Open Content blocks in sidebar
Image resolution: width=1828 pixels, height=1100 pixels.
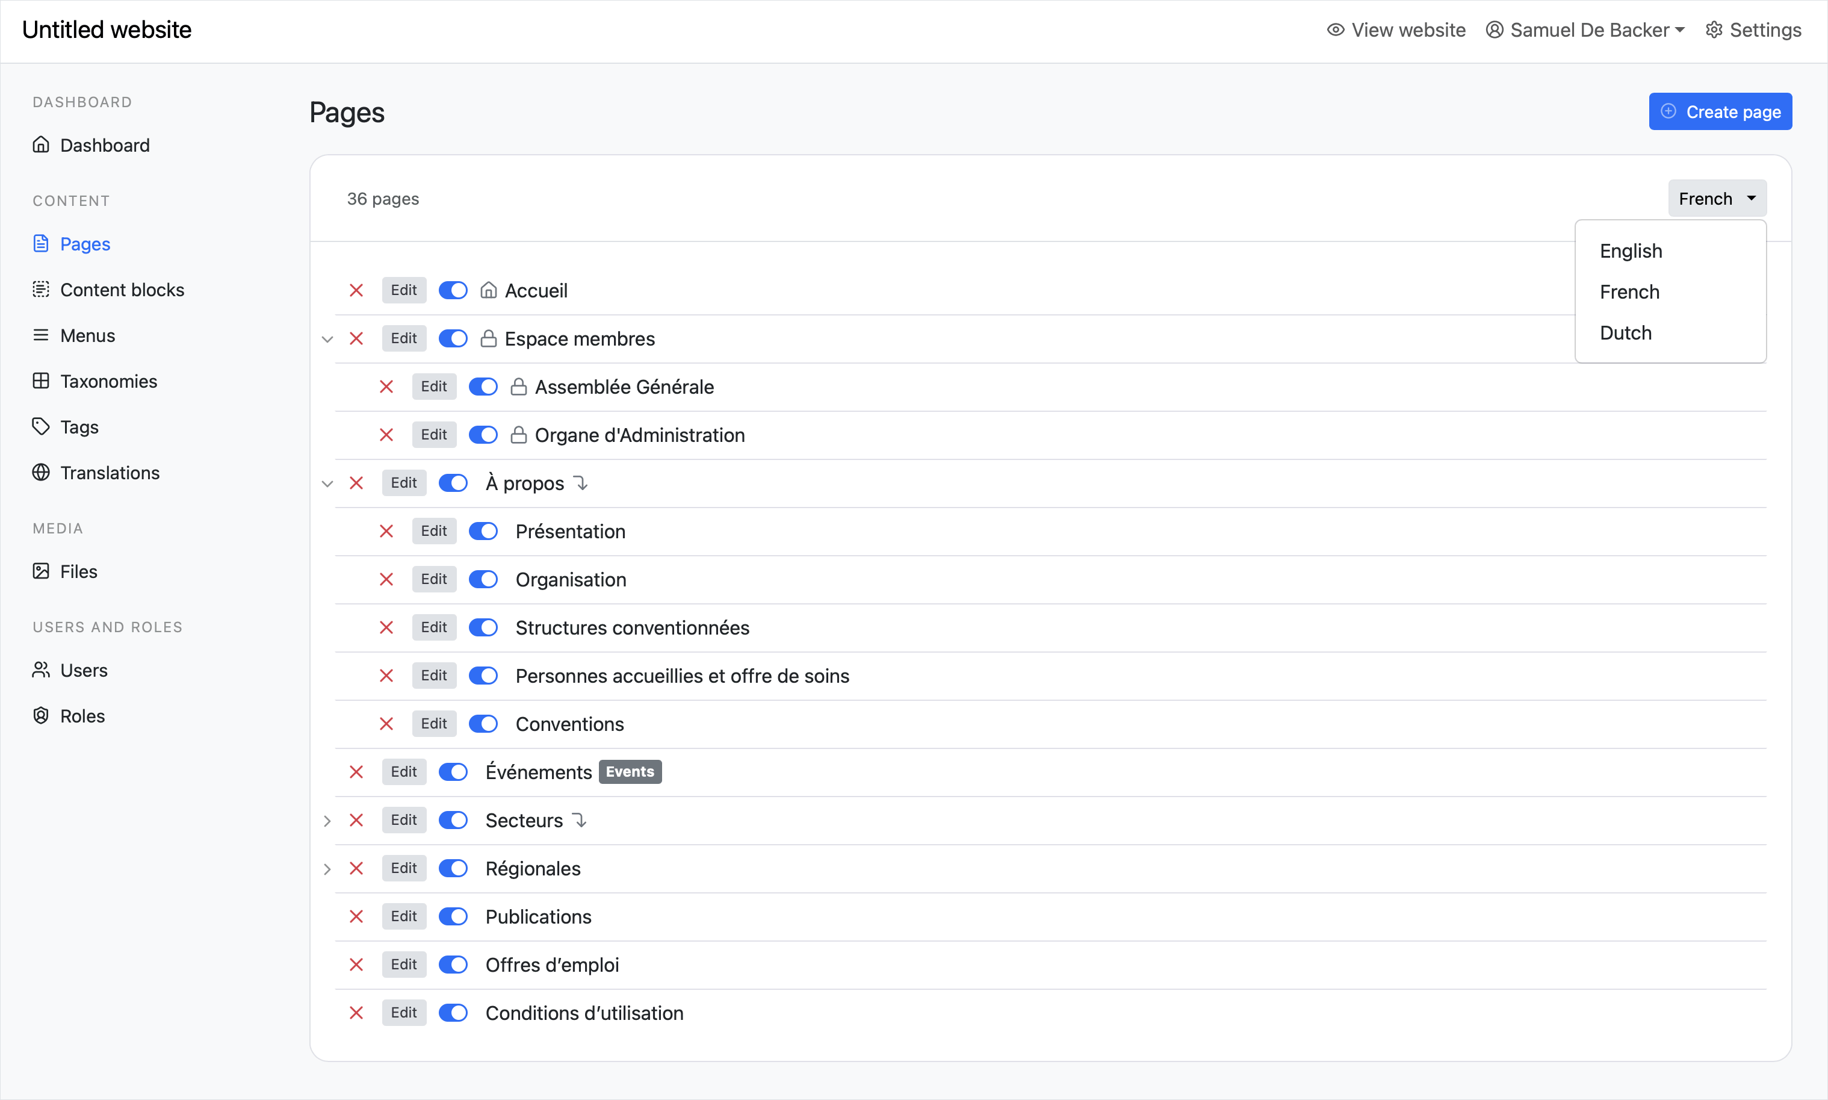[x=122, y=290]
